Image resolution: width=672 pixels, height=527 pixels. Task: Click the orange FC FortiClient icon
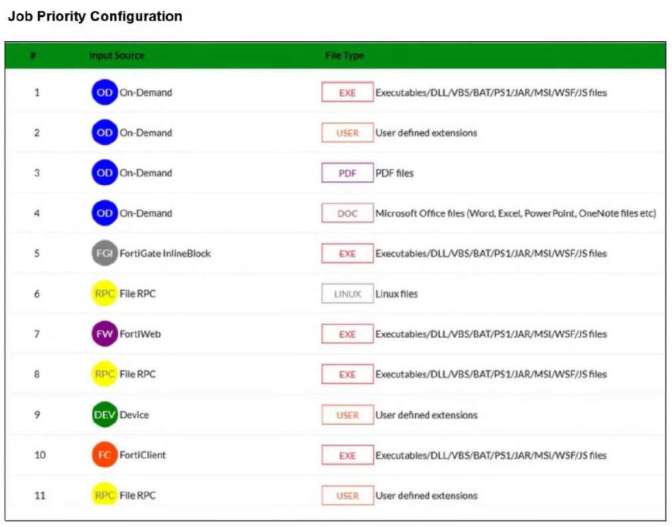(104, 455)
